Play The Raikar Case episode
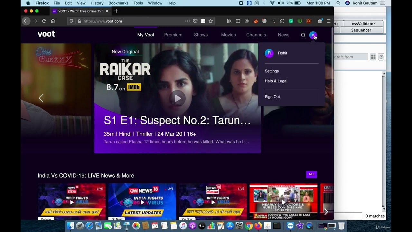 (178, 98)
